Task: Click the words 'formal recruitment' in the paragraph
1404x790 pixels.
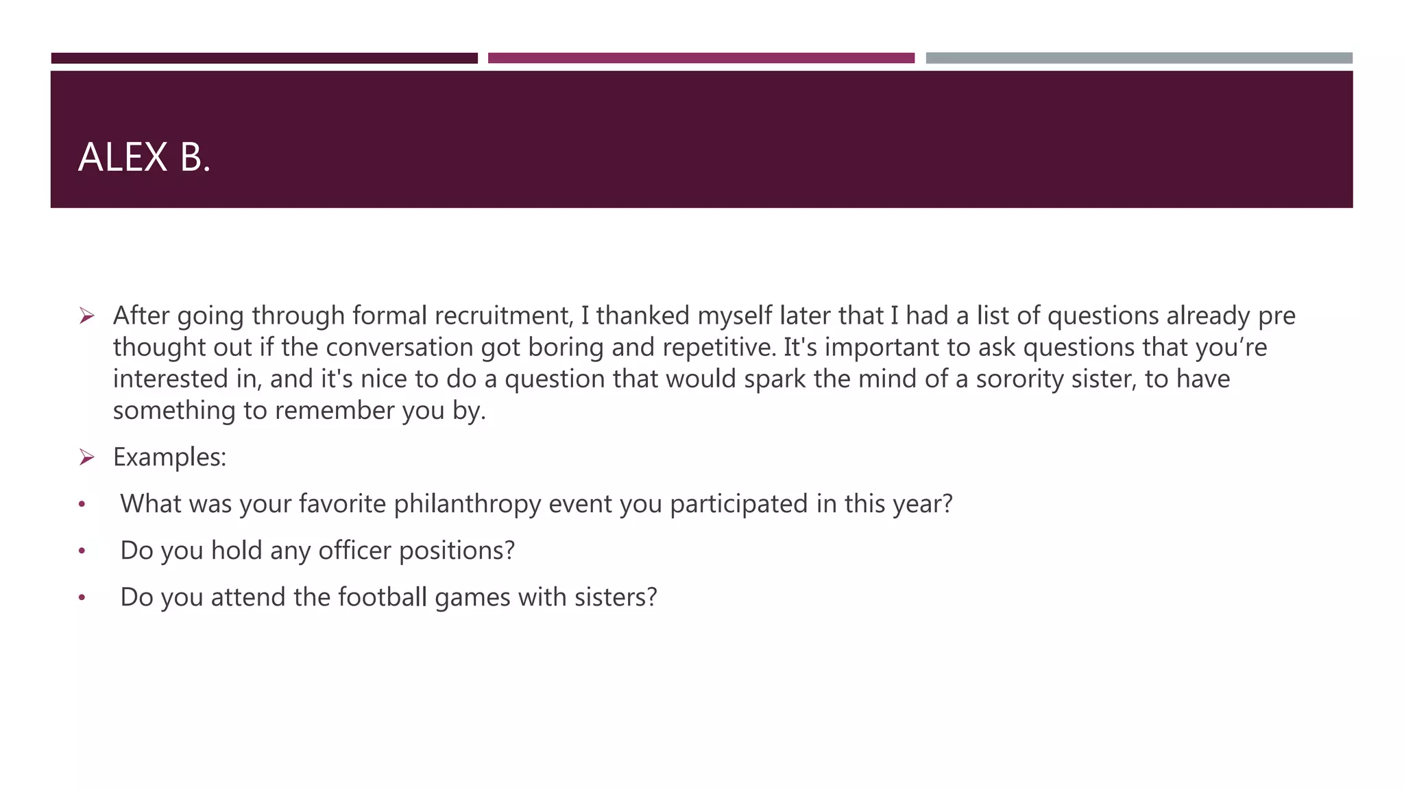Action: pos(462,315)
